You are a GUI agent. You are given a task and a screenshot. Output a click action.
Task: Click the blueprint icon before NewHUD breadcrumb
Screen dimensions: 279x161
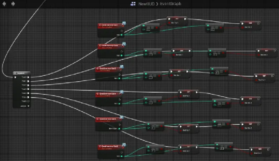pyautogui.click(x=133, y=4)
